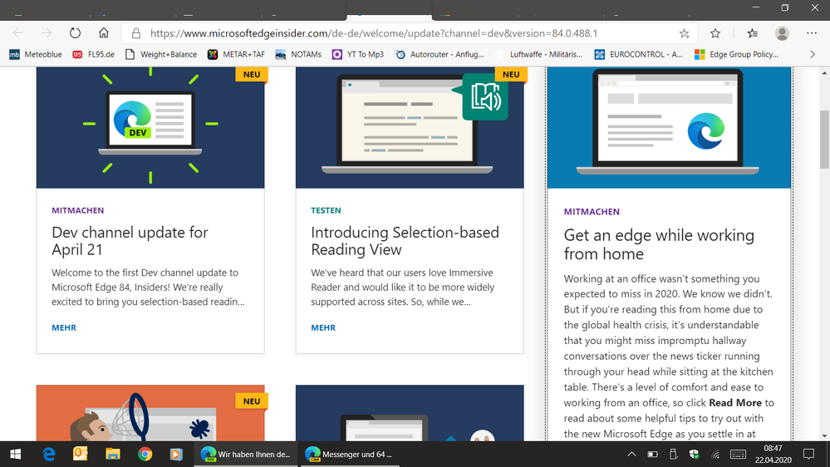The height and width of the screenshot is (467, 830).
Task: Open the FL95.de bookmark
Action: [x=94, y=54]
